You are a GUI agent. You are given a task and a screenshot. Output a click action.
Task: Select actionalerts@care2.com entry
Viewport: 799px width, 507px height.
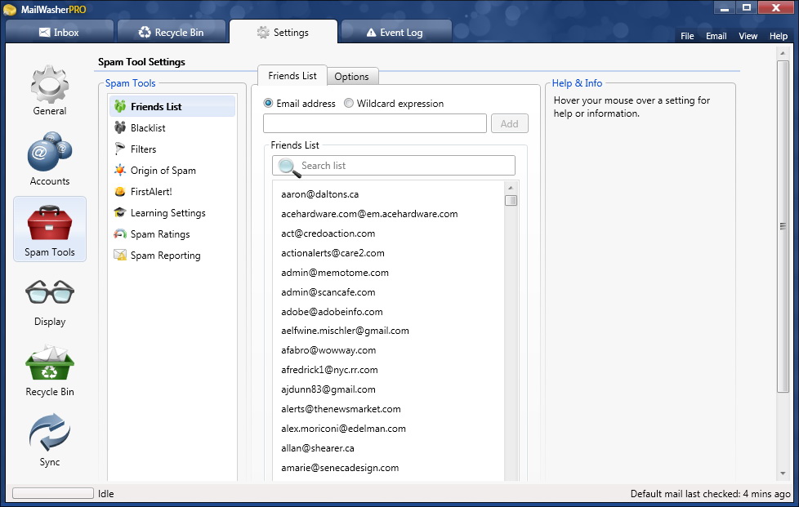click(333, 253)
